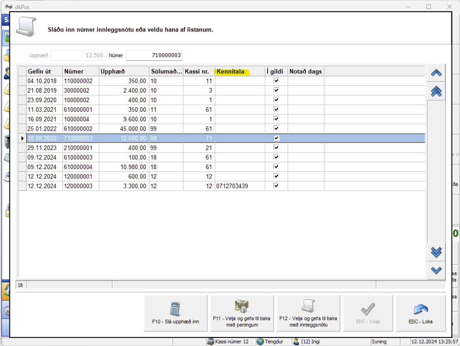Click F11 give back with cash button
460x346 pixels.
(242, 313)
